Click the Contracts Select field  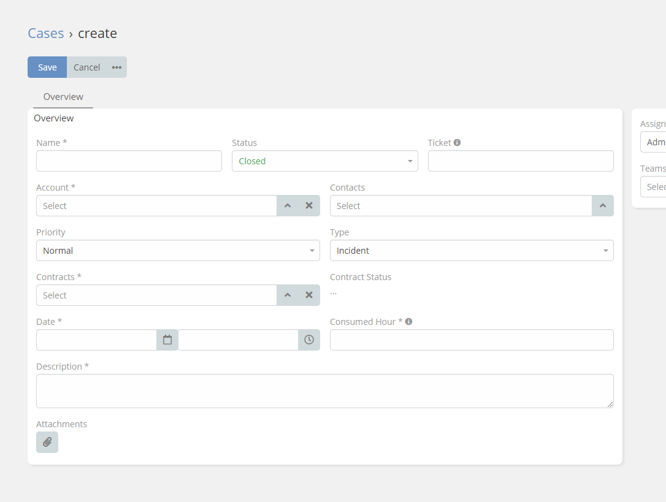[157, 295]
